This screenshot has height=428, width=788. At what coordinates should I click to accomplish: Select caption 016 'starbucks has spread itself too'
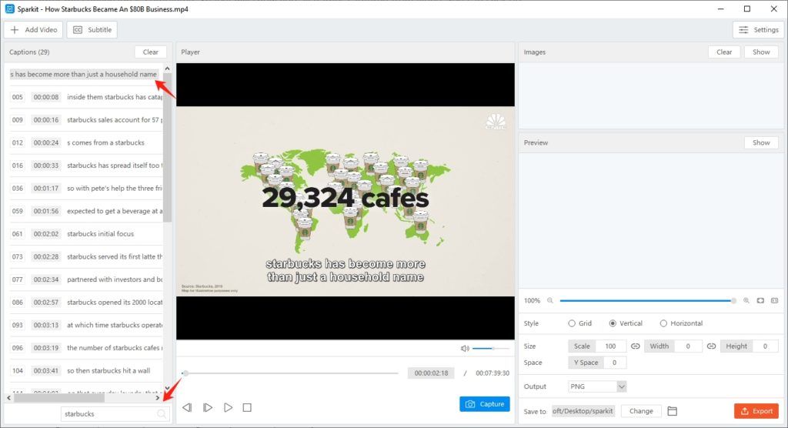pyautogui.click(x=86, y=166)
